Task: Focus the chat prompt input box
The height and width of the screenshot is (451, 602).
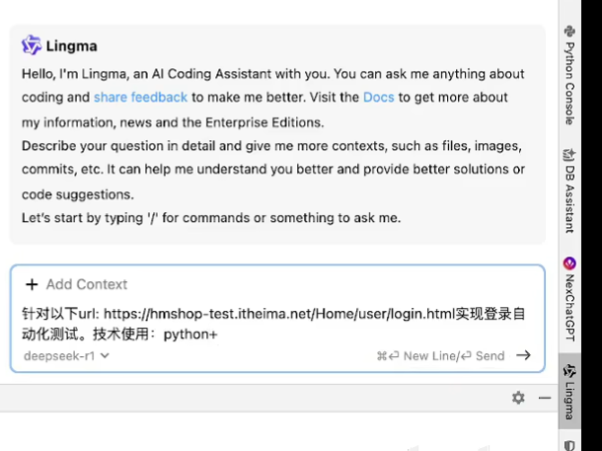Action: (276, 324)
